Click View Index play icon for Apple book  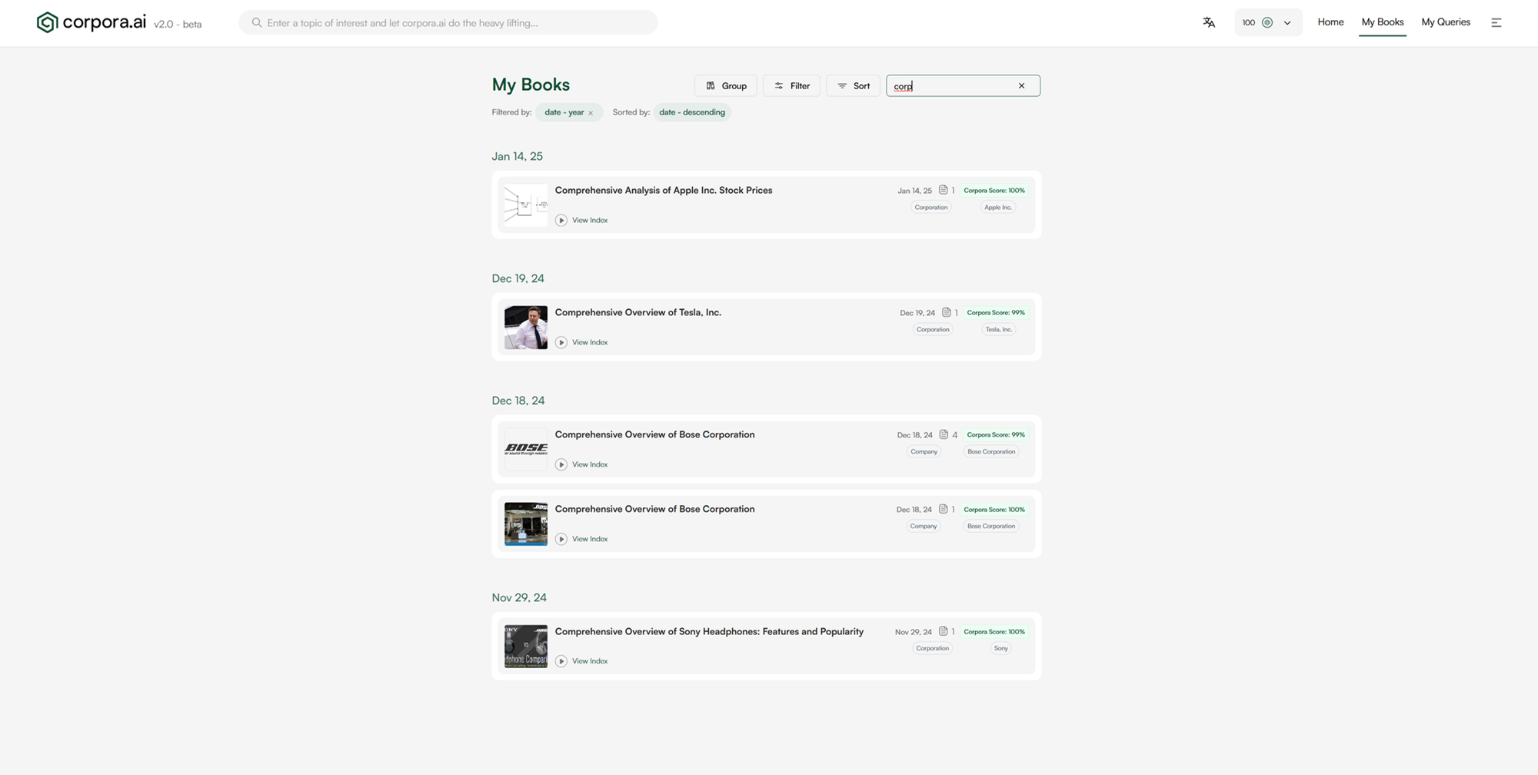coord(561,220)
